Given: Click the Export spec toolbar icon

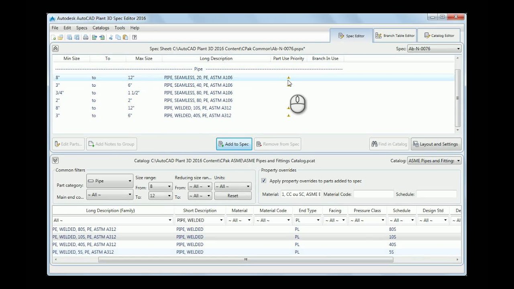Looking at the screenshot, I should point(94,37).
